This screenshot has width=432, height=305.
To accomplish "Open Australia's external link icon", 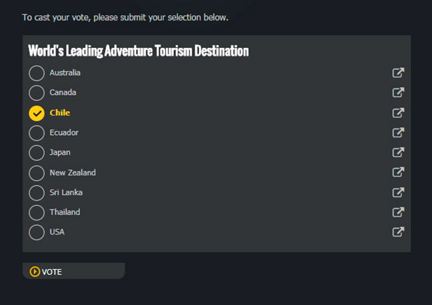I will 398,73.
